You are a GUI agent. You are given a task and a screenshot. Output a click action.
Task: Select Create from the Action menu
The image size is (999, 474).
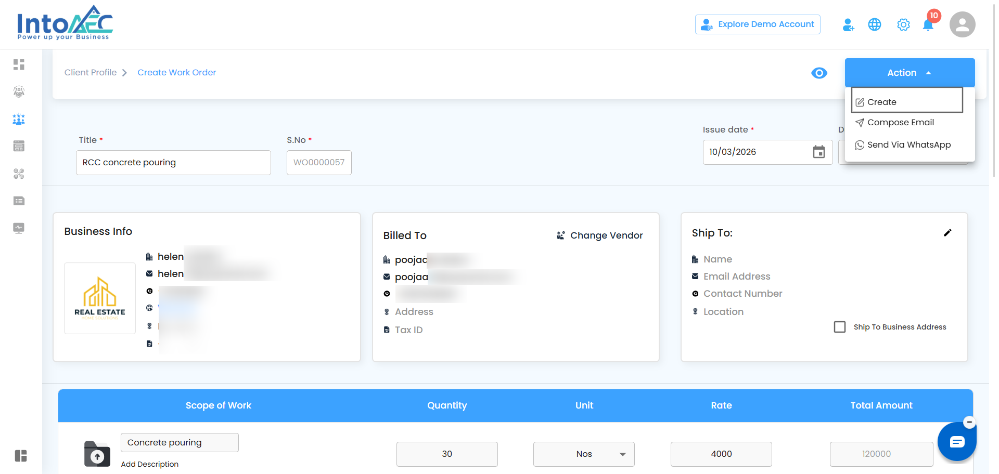tap(907, 100)
